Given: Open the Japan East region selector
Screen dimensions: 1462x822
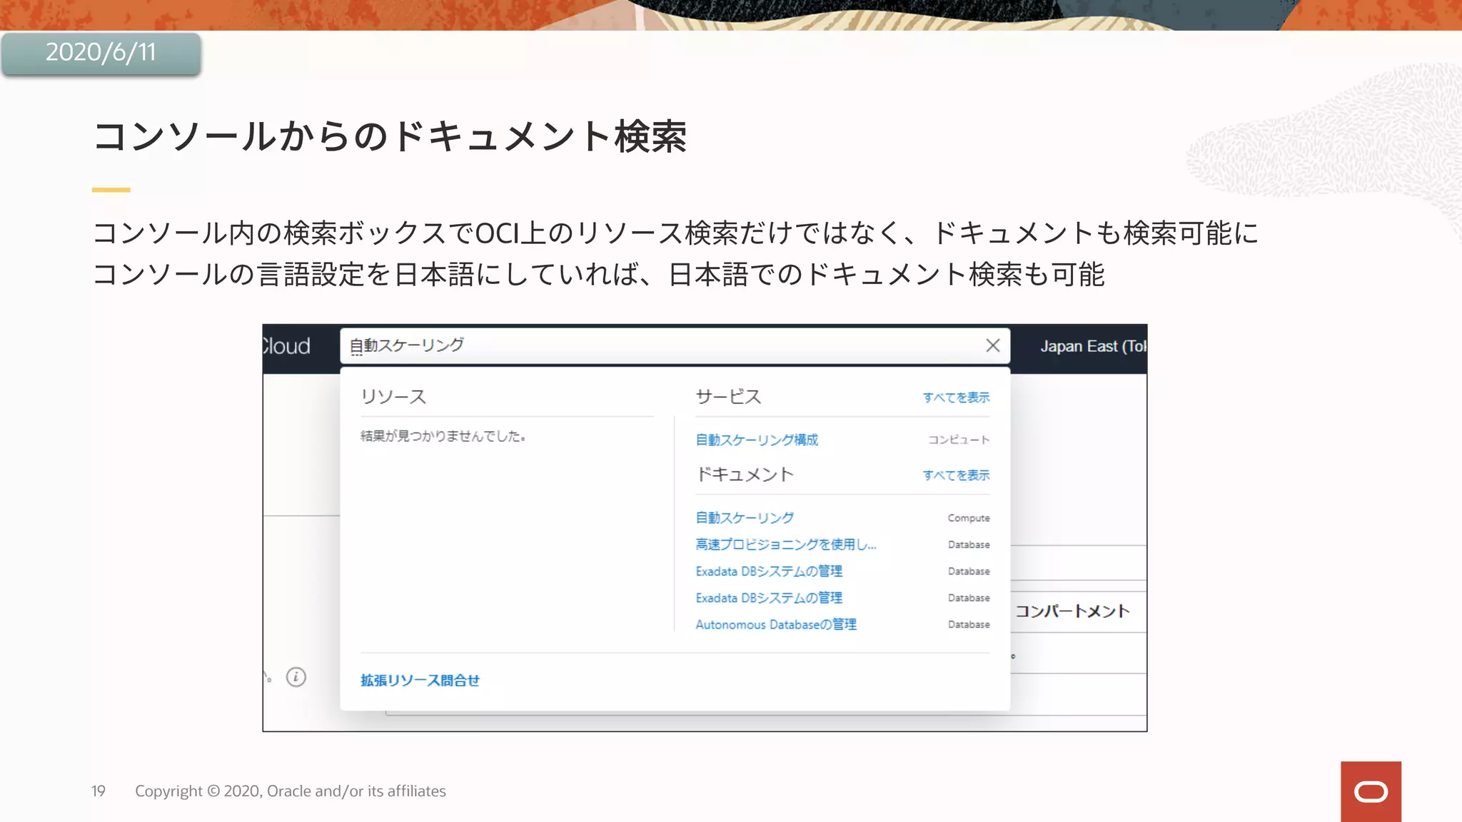Looking at the screenshot, I should pyautogui.click(x=1092, y=347).
